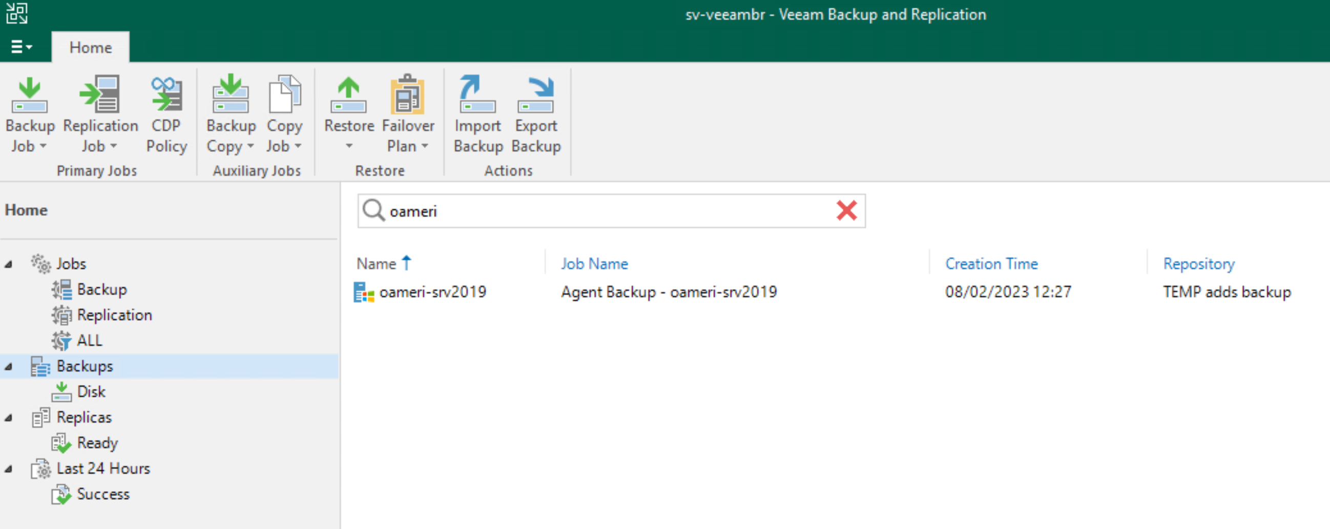Collapse the Jobs tree node

click(x=8, y=264)
